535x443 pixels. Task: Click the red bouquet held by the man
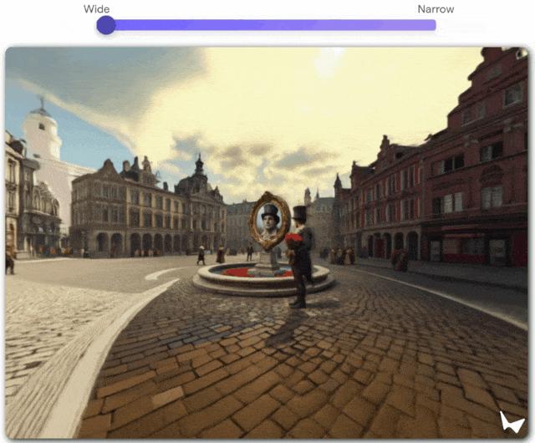coord(294,240)
